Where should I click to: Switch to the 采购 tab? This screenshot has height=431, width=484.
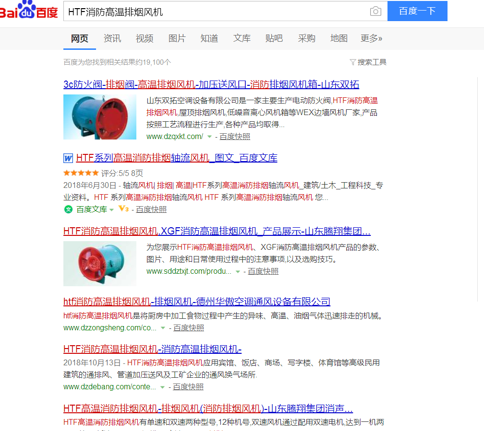click(x=306, y=38)
